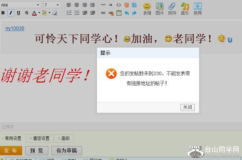
Task: Click the undo arrow icon
Action: tap(127, 13)
